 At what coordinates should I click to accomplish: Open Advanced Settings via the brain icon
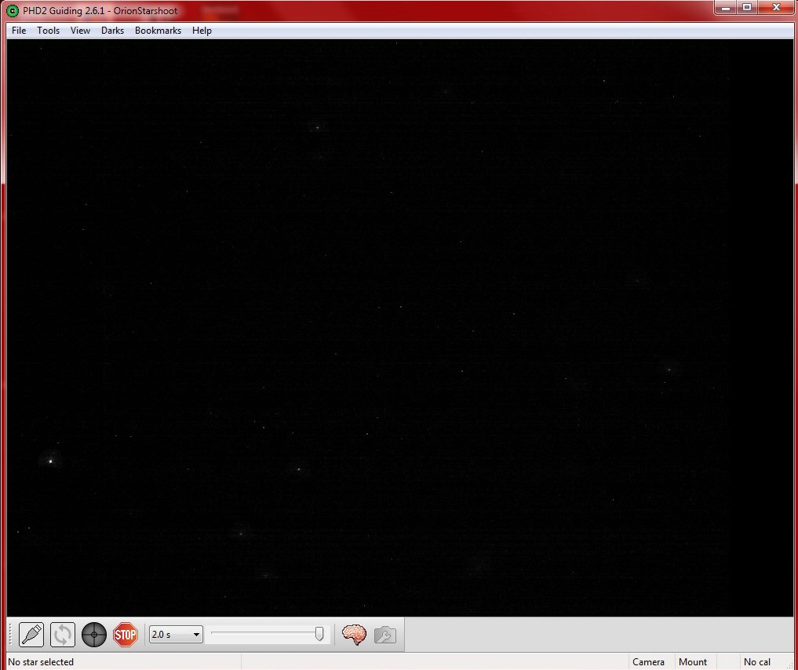[x=354, y=635]
